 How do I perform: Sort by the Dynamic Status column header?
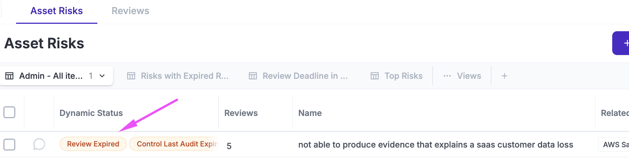91,113
